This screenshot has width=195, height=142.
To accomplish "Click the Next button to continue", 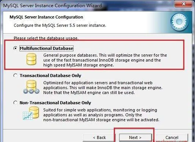I will coord(135,137).
